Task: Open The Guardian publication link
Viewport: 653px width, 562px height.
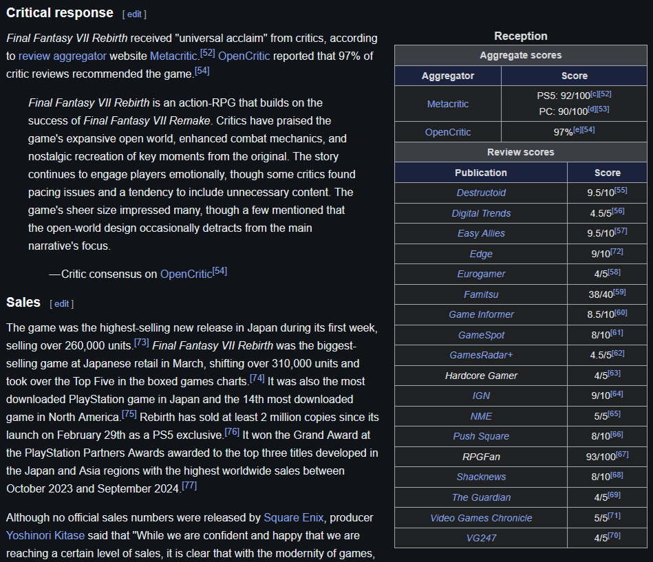Action: 481,497
